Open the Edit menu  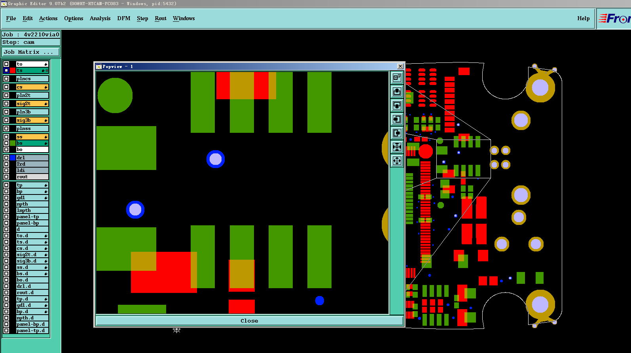coord(28,19)
